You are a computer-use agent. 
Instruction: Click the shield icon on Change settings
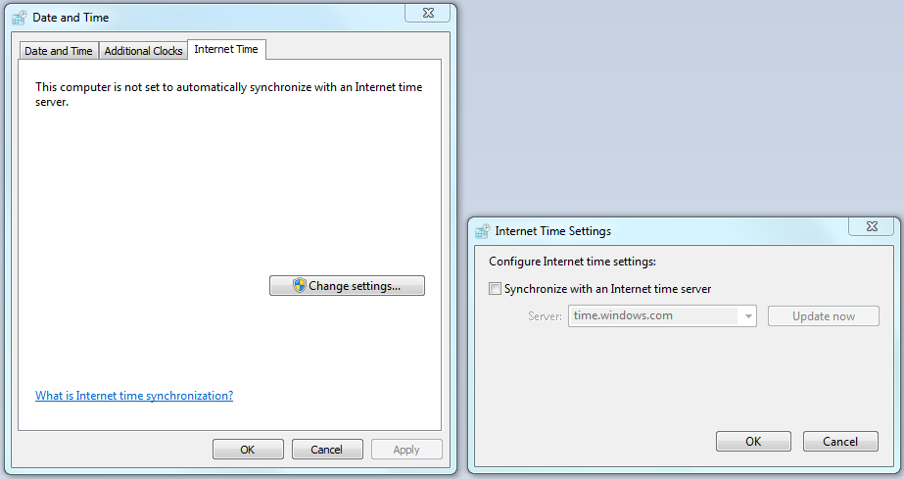[x=300, y=286]
